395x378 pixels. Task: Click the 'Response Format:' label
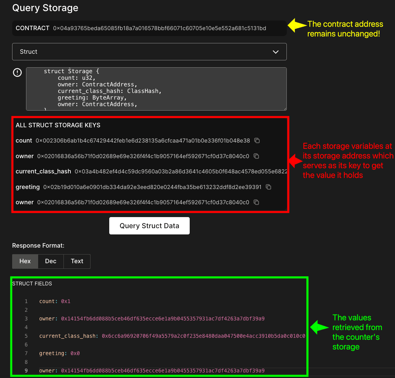click(38, 246)
